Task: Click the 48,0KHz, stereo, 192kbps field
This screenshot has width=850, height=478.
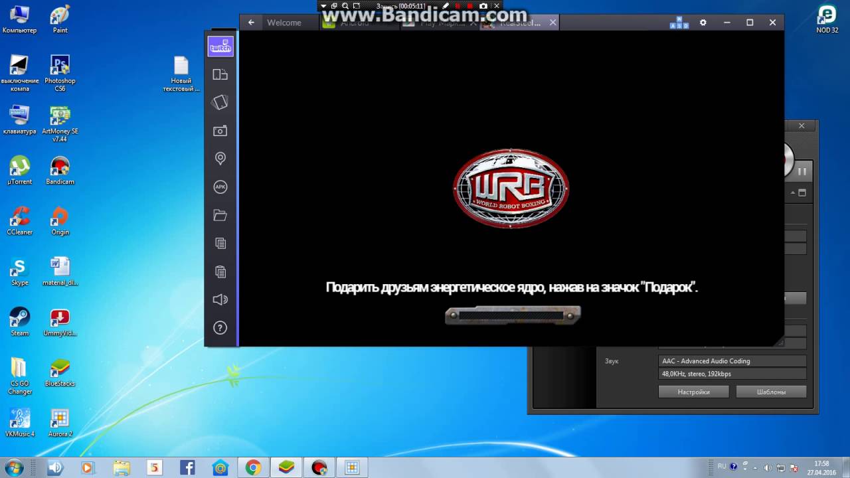Action: pos(732,374)
